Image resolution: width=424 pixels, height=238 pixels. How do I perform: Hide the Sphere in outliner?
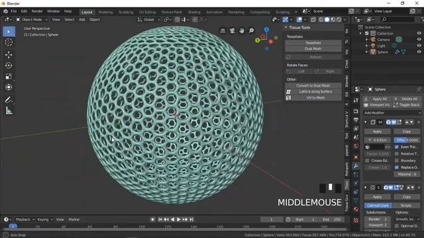(419, 52)
